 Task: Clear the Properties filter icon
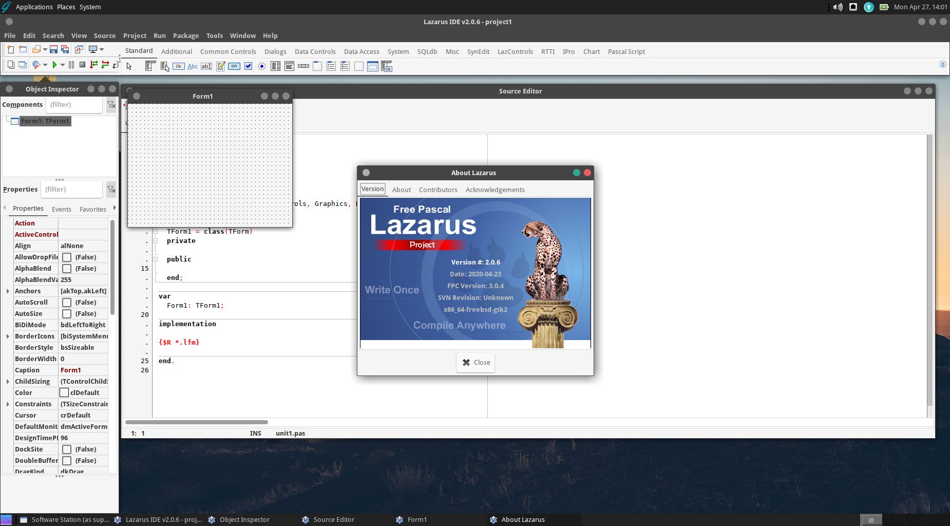pyautogui.click(x=111, y=190)
